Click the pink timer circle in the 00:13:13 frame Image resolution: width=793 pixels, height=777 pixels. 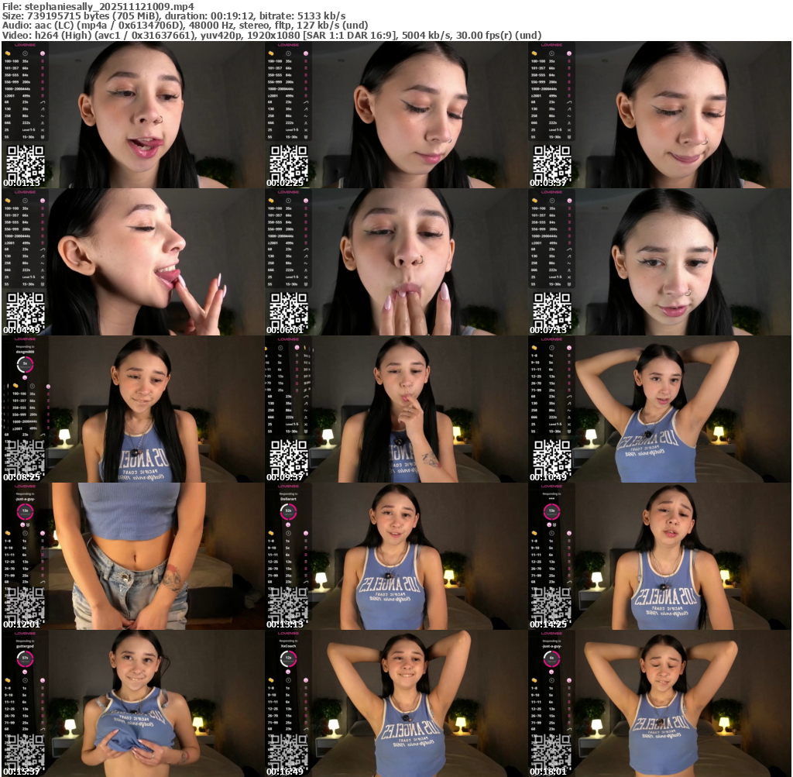[x=289, y=512]
